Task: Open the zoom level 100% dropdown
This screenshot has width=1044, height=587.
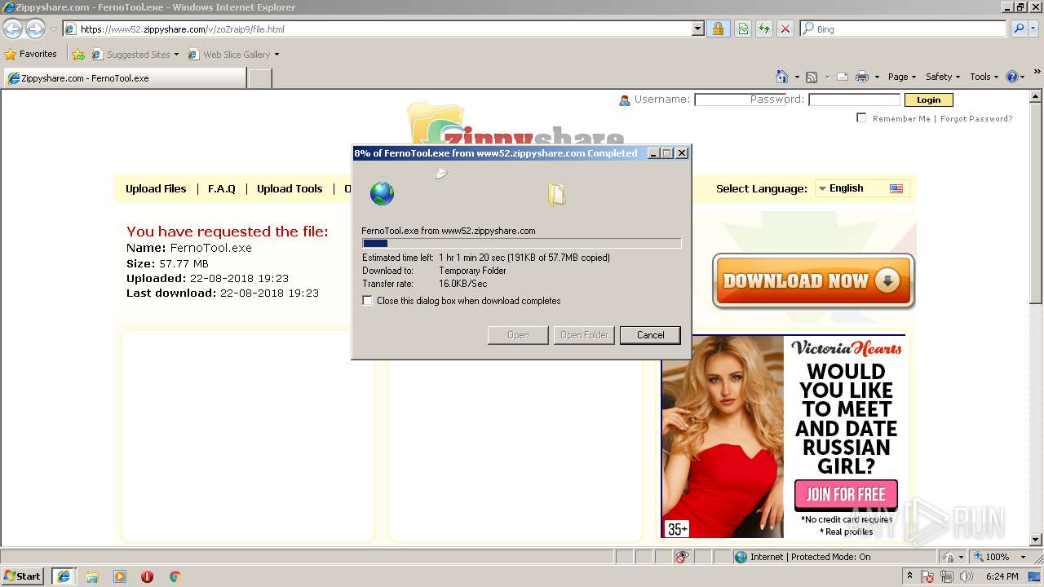Action: [1023, 557]
